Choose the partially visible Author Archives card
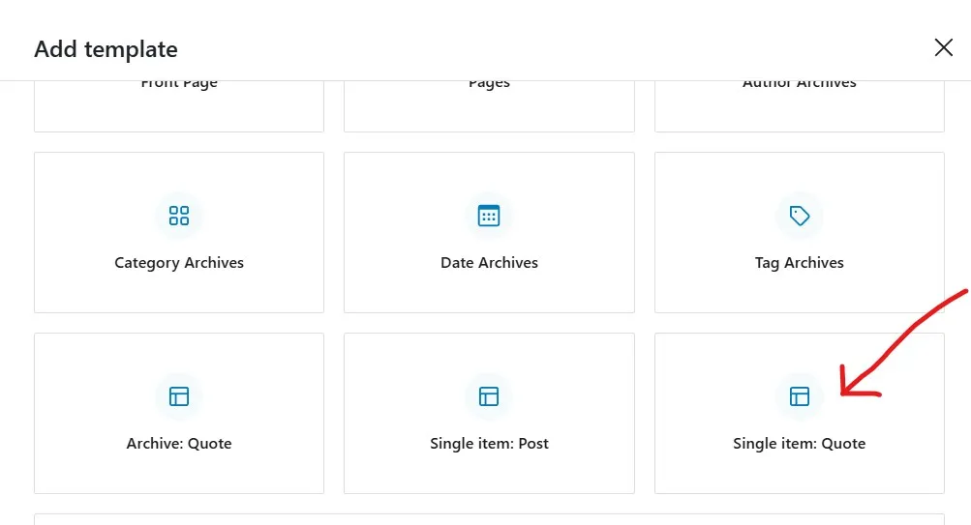The height and width of the screenshot is (525, 971). [800, 105]
